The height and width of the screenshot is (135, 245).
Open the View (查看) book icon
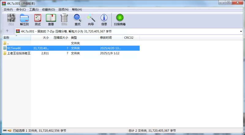click(x=51, y=20)
